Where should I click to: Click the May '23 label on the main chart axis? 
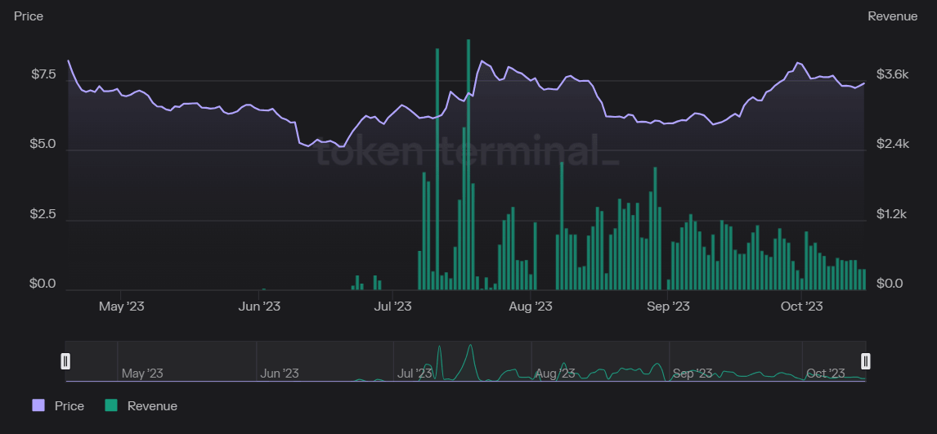click(122, 306)
